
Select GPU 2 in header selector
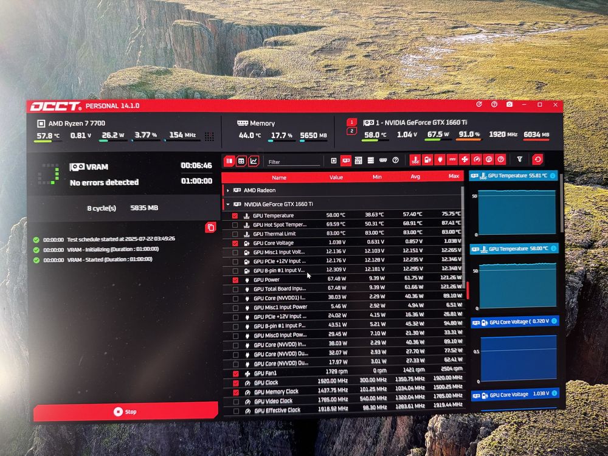tap(351, 131)
